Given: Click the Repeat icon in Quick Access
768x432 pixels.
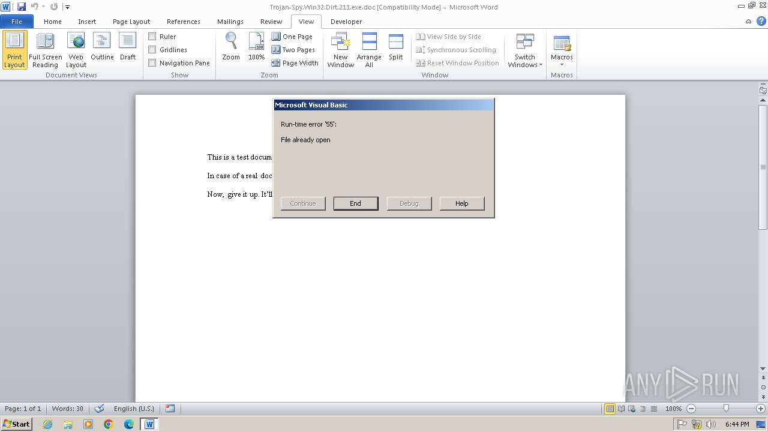Looking at the screenshot, I should 54,7.
